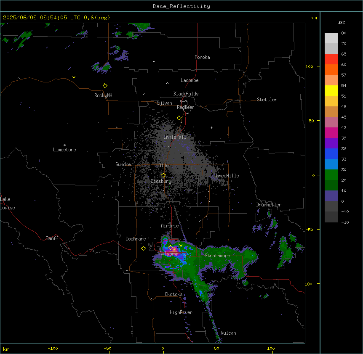Click the Sundre city label
The width and height of the screenshot is (363, 354).
click(123, 164)
